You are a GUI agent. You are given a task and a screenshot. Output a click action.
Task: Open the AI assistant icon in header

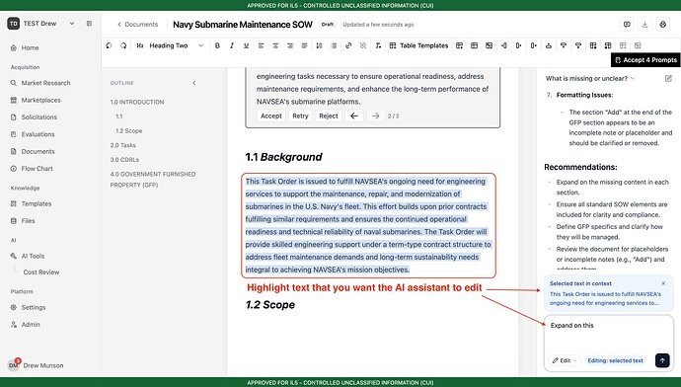(663, 25)
